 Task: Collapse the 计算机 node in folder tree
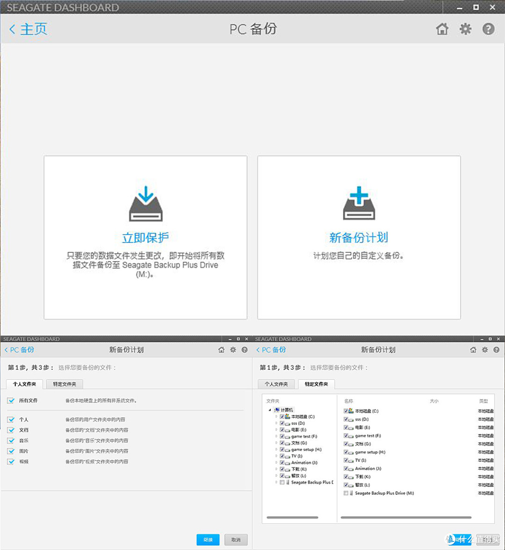point(270,410)
